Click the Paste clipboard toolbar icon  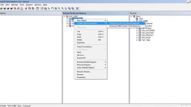pyautogui.click(x=33, y=8)
